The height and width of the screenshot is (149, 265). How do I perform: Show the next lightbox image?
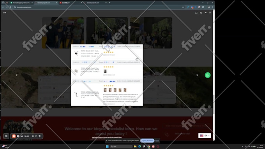coord(197,75)
